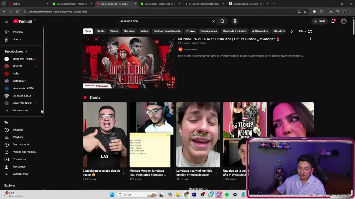Open hay evento short thumbnail
355x199 pixels.
coord(198,135)
